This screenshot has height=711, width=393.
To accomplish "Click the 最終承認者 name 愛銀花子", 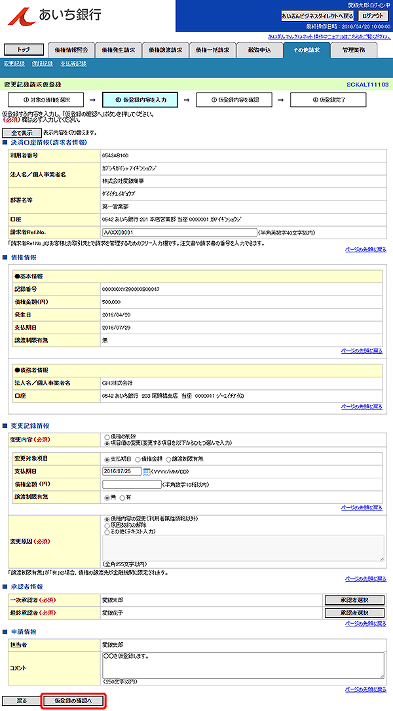I will click(113, 613).
